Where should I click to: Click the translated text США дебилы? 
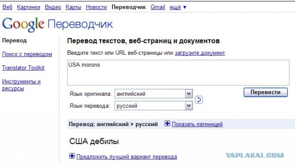point(94,141)
